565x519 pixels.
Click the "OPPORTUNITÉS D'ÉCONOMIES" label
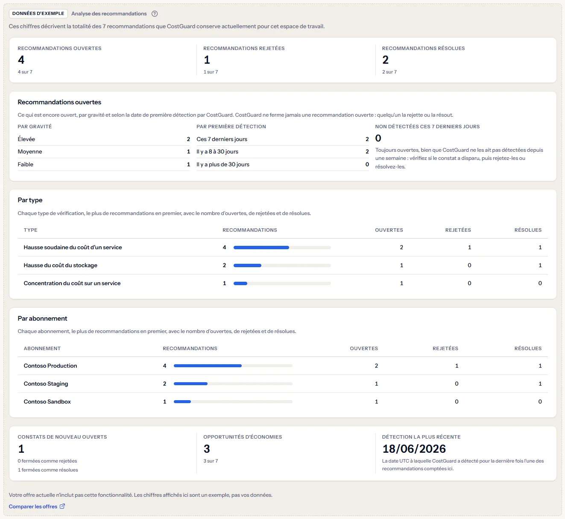point(243,437)
